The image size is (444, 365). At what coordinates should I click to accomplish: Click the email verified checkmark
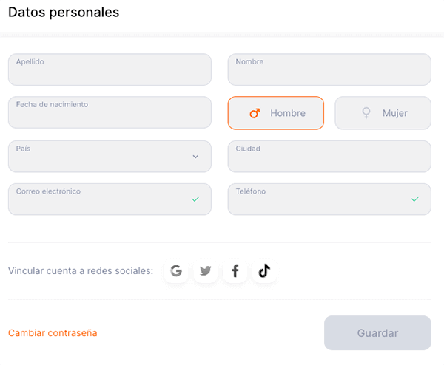point(195,199)
